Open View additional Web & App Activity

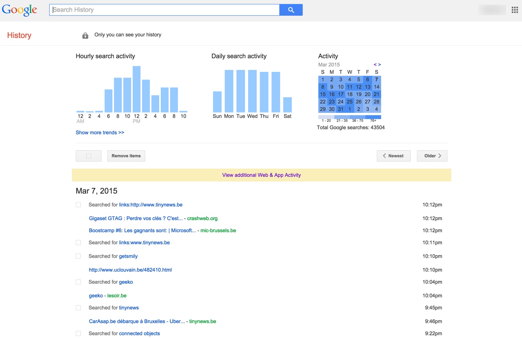[261, 175]
